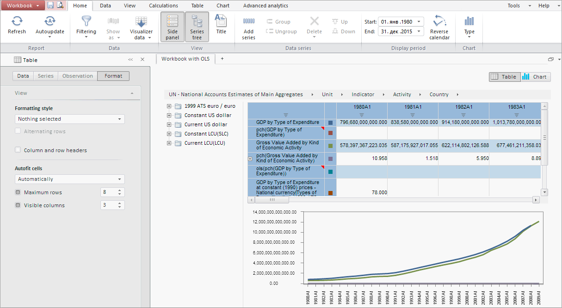Click the Add series icon
The height and width of the screenshot is (308, 562).
pos(249,22)
